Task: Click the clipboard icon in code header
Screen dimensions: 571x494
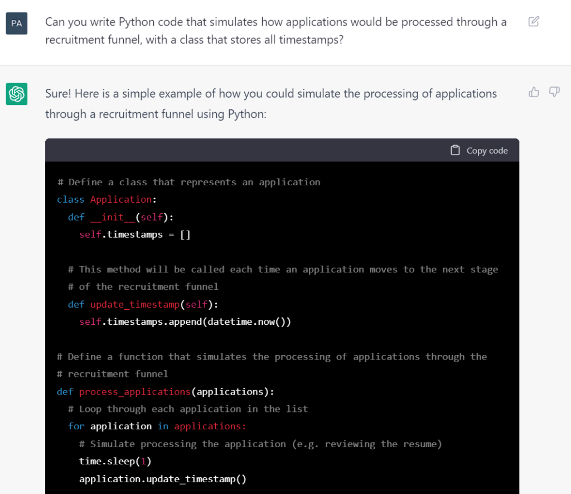Action: point(456,150)
